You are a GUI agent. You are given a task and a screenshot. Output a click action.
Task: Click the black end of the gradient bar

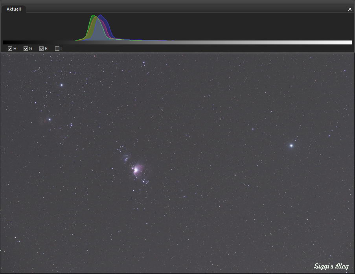click(x=6, y=42)
